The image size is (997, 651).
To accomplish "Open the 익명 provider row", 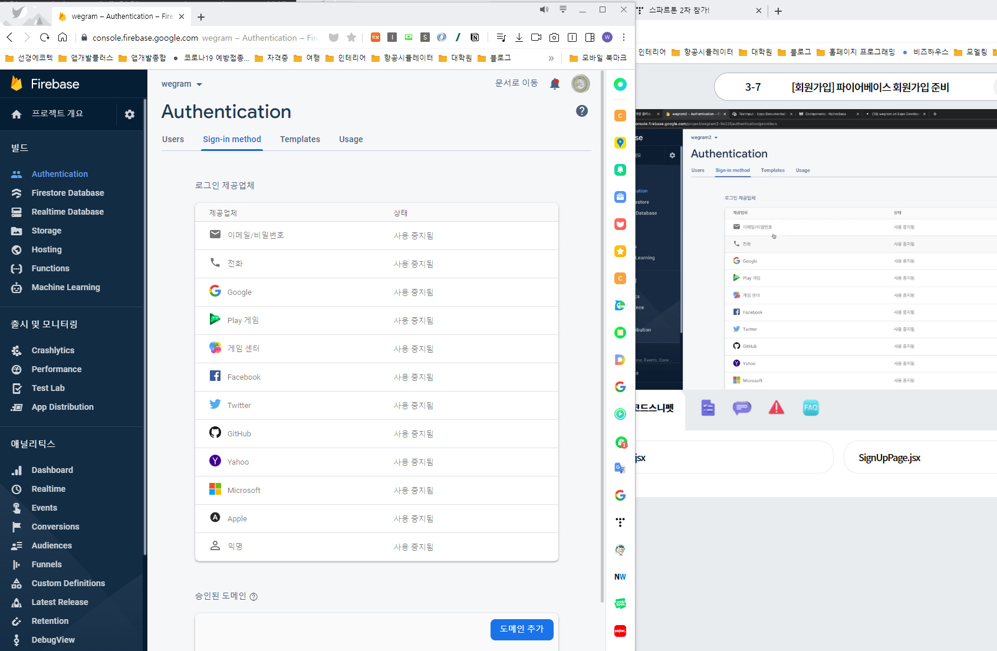I will [377, 547].
